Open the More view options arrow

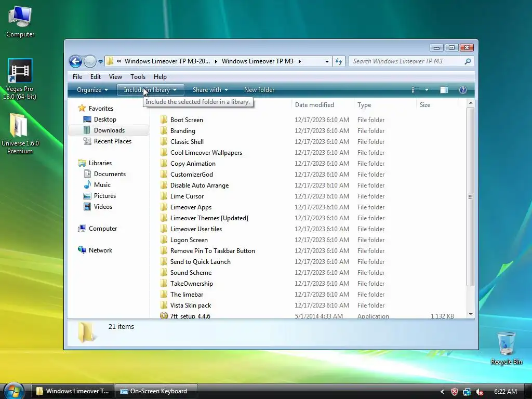point(427,90)
